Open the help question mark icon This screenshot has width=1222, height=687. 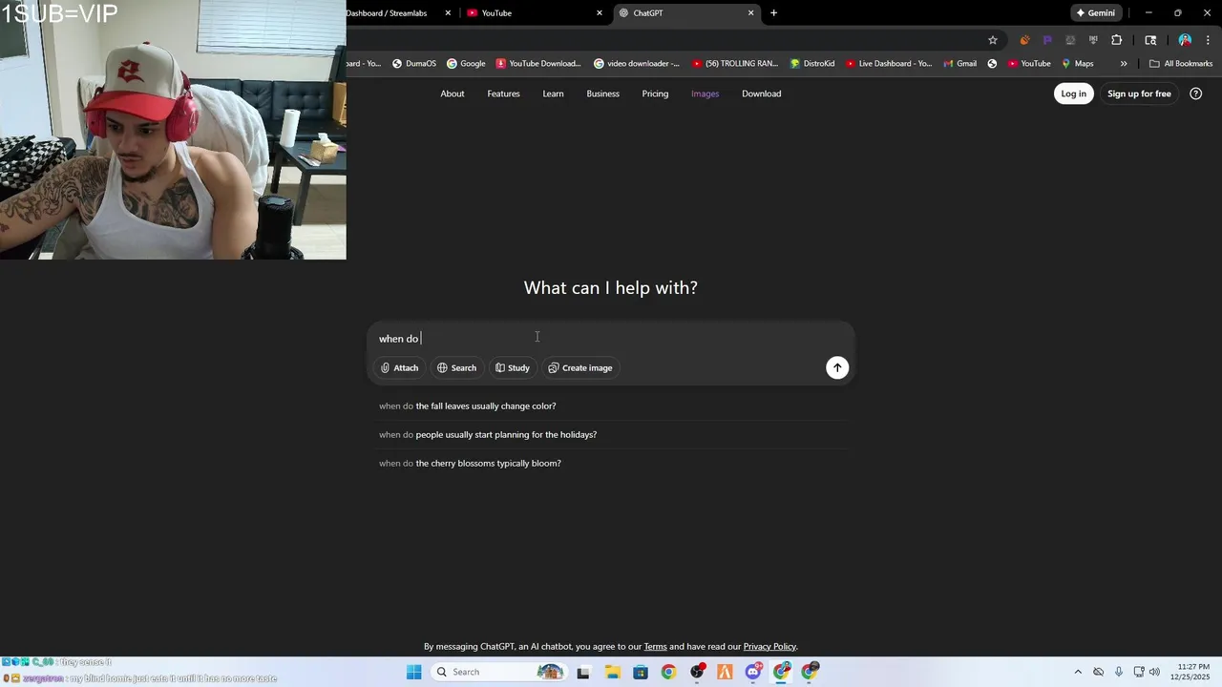pos(1196,94)
